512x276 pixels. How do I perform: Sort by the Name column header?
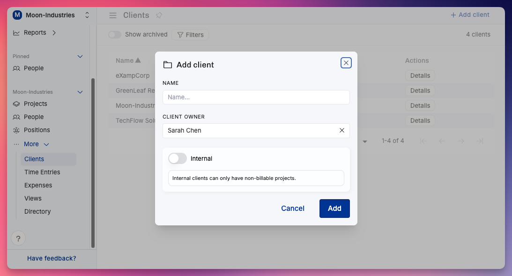pos(128,60)
